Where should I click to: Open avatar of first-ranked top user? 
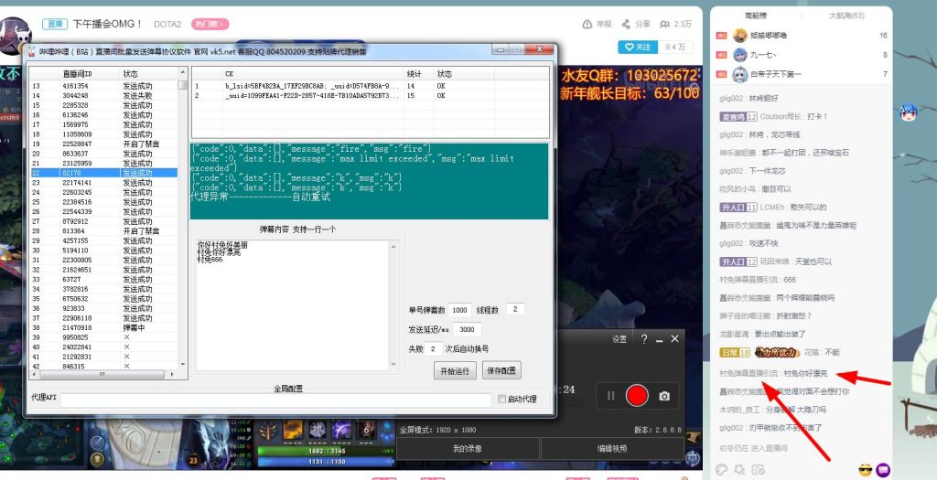[x=740, y=36]
